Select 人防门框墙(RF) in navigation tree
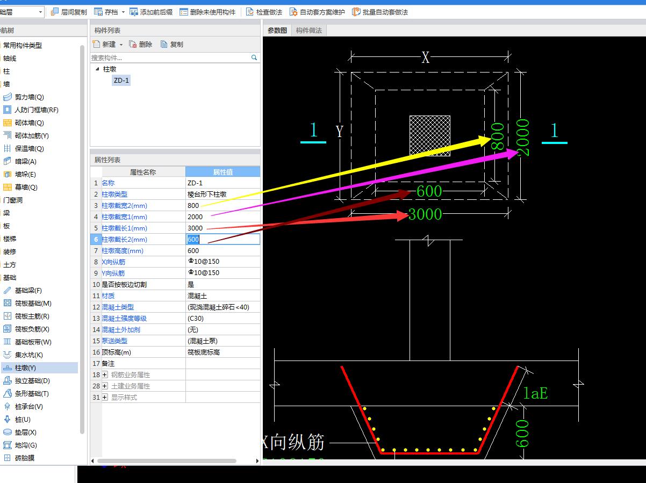The height and width of the screenshot is (483, 646). click(37, 110)
